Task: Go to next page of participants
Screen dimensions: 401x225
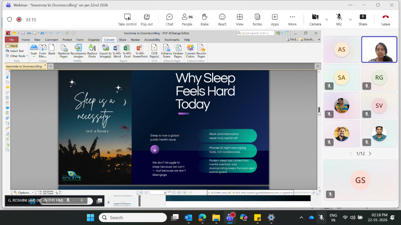Action: pyautogui.click(x=370, y=154)
